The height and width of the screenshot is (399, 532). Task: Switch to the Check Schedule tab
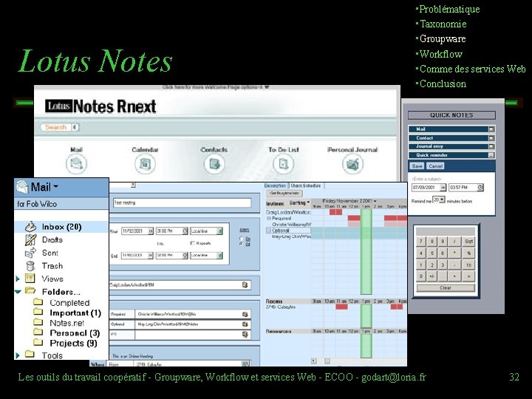pos(305,185)
